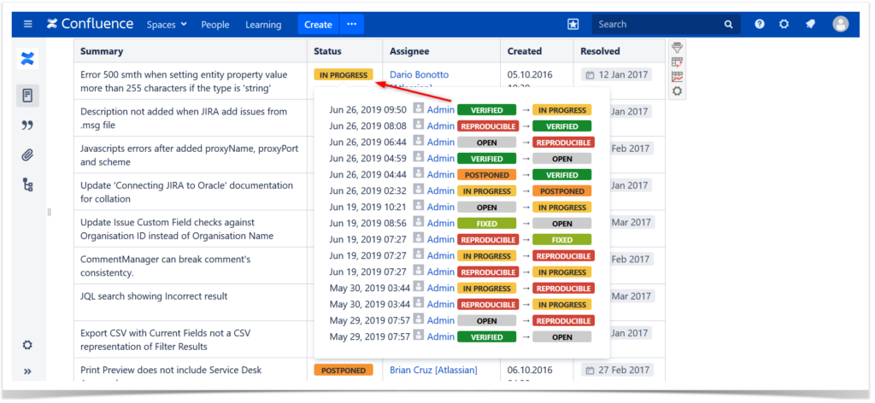The height and width of the screenshot is (403, 875).
Task: Click 'Description not added when JIRA' summary
Action: pyautogui.click(x=184, y=118)
